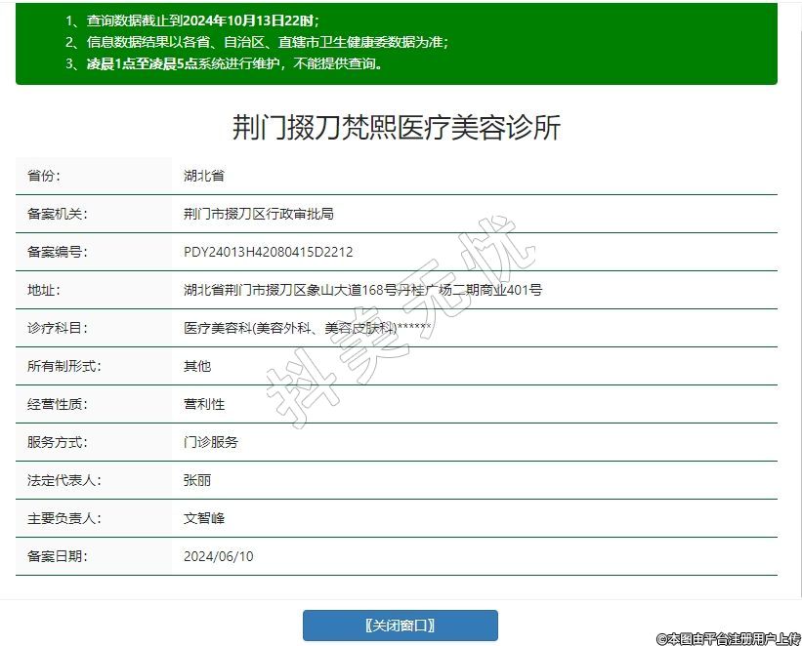Click the 备案机关 row label
Image resolution: width=802 pixels, height=646 pixels.
click(x=58, y=214)
